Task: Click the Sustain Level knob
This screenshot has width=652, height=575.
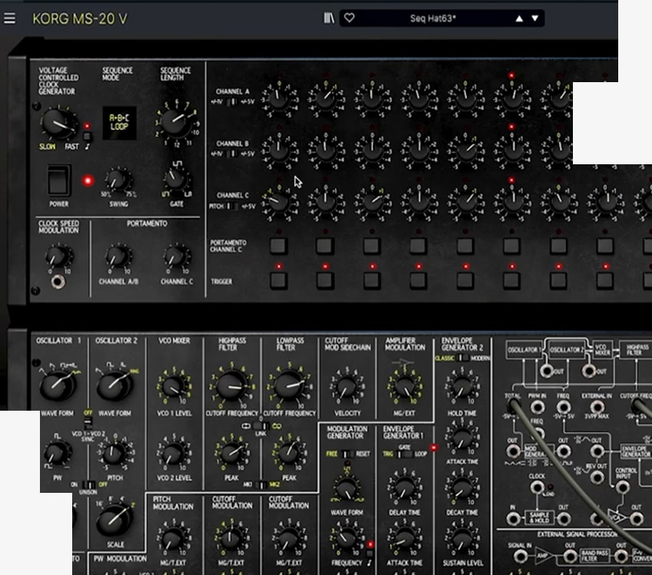Action: point(462,538)
